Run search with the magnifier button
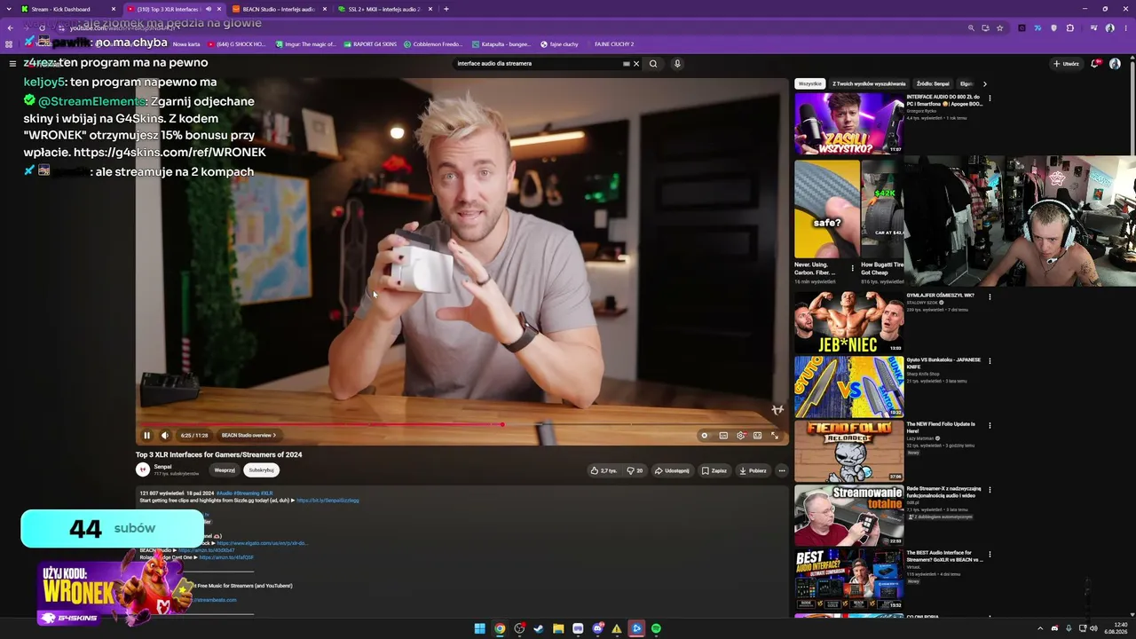The height and width of the screenshot is (639, 1136). pyautogui.click(x=653, y=64)
